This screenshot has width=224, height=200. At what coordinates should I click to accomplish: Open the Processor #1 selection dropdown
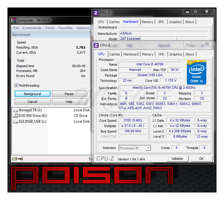(135, 148)
